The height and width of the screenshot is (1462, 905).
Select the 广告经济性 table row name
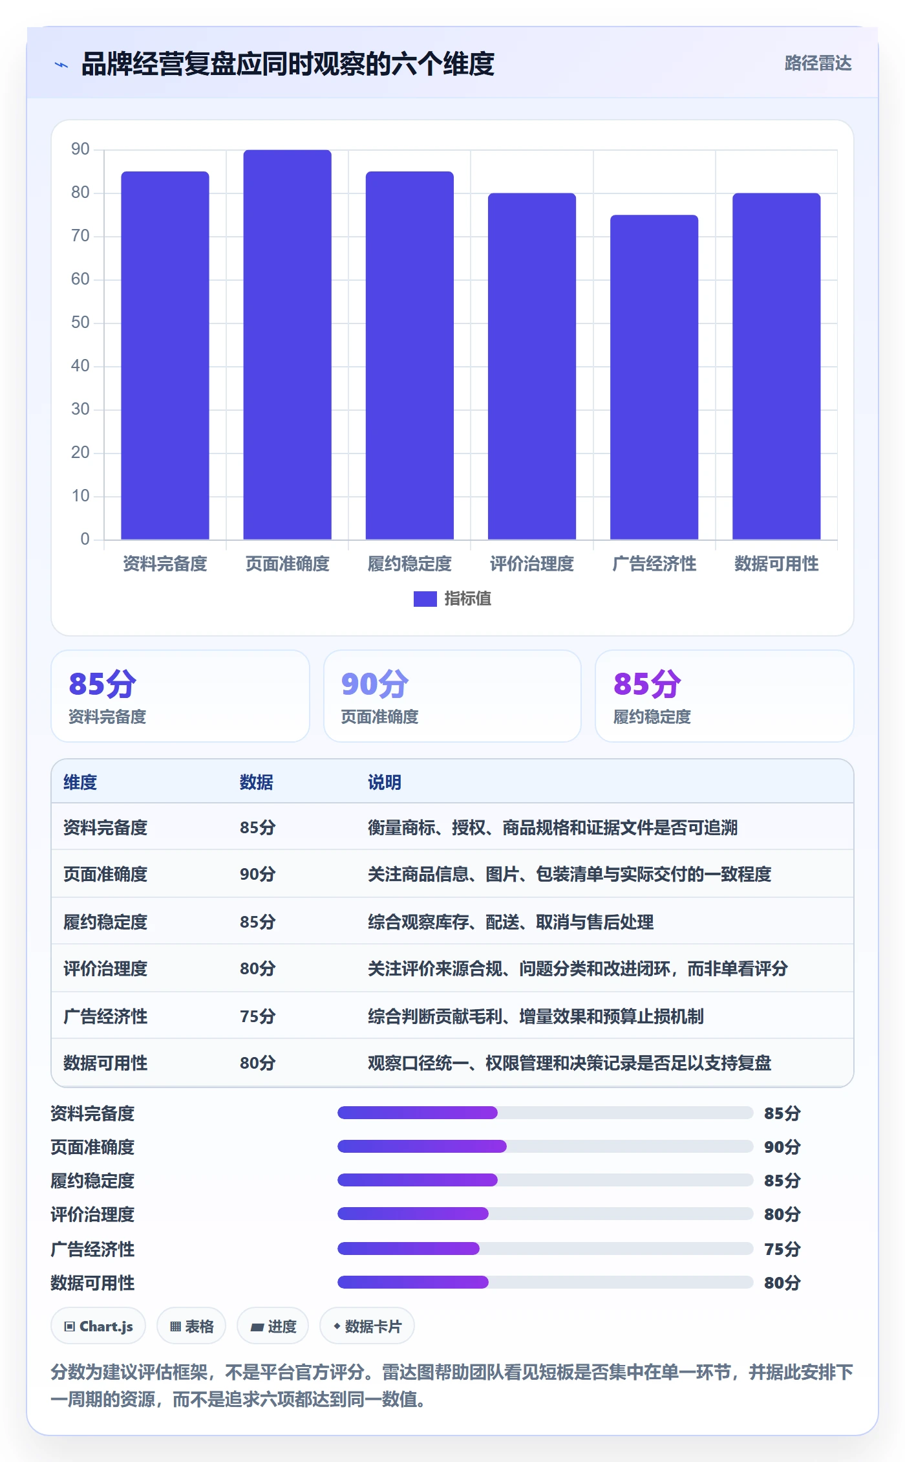105,1016
